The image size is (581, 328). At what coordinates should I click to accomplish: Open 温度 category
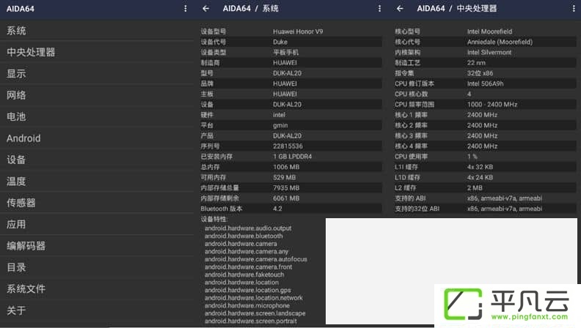click(x=97, y=181)
